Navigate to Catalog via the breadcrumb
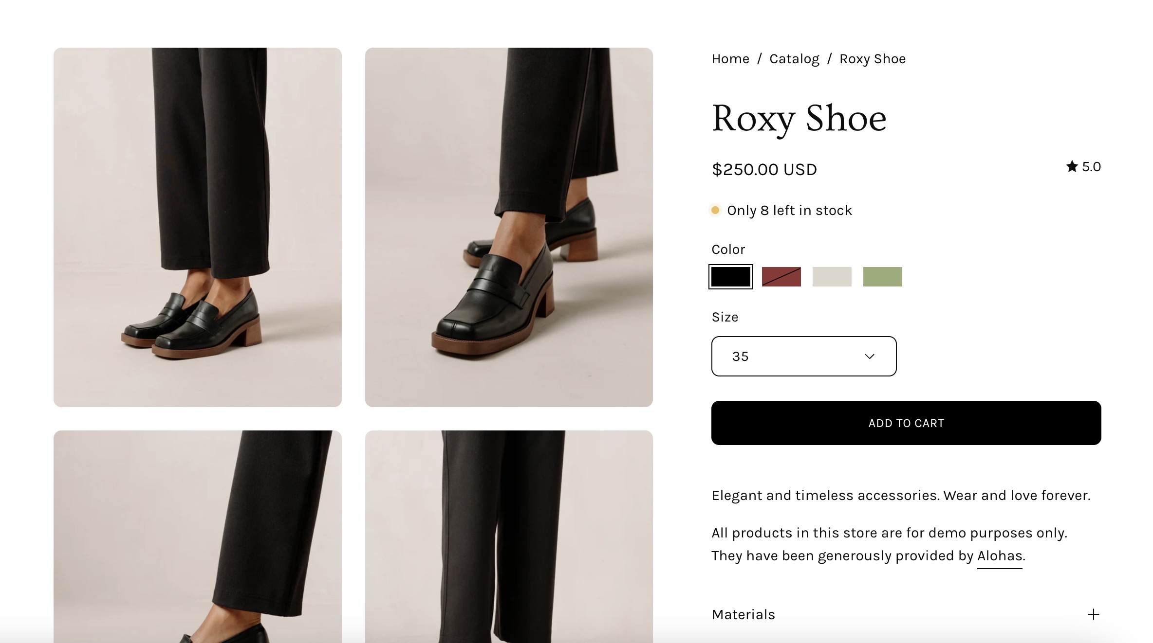Screen dimensions: 1153x643 point(794,59)
